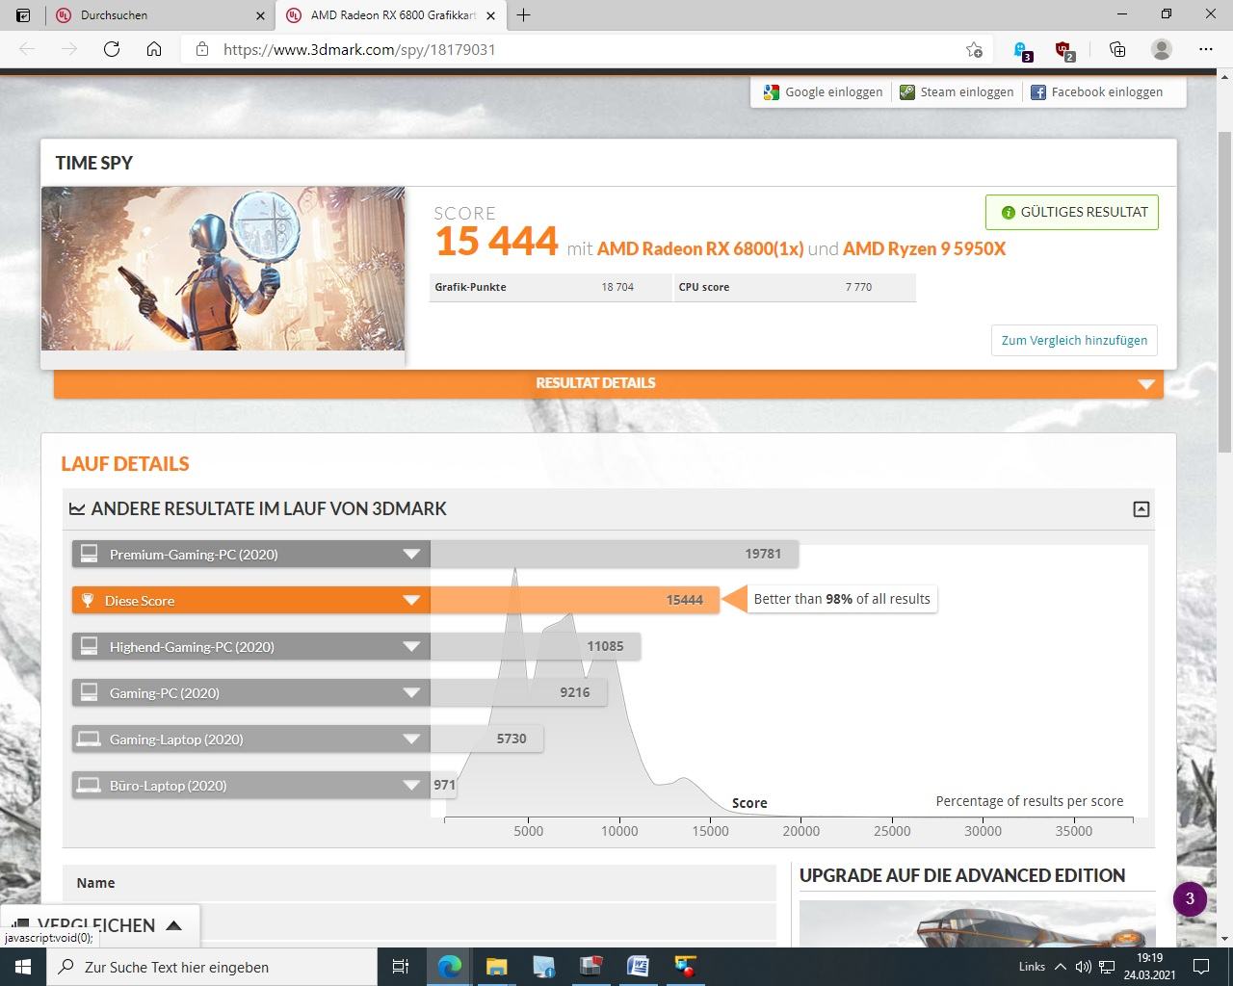
Task: Click the Advanced Edition upgrade image
Action: point(977,922)
